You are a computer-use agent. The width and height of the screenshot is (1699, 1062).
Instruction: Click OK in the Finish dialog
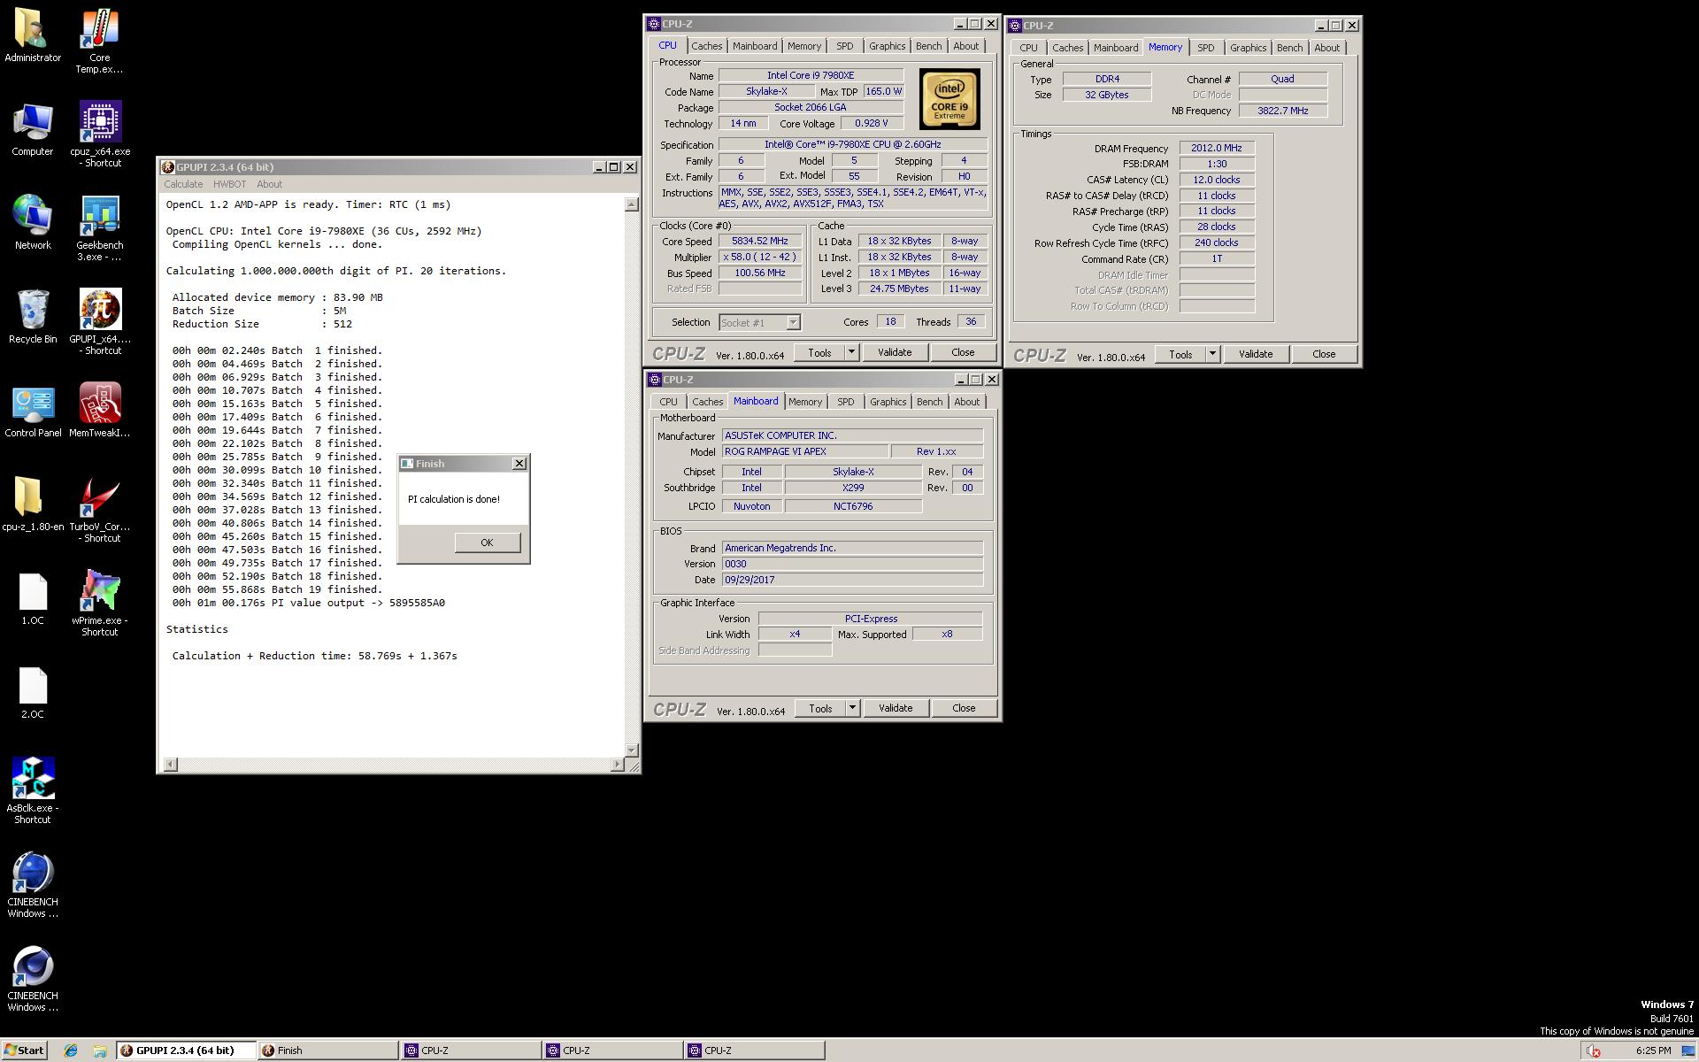coord(487,543)
